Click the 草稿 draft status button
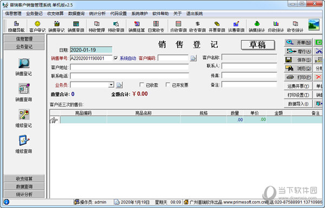 coord(258,45)
